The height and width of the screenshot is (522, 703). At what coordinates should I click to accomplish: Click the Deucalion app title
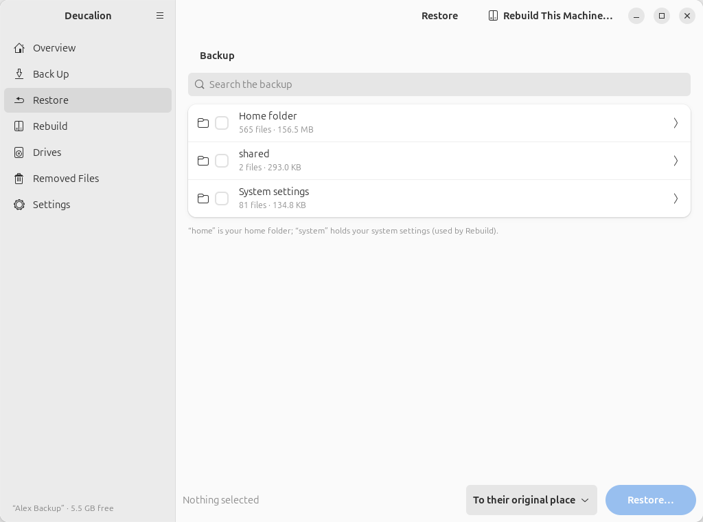point(88,16)
